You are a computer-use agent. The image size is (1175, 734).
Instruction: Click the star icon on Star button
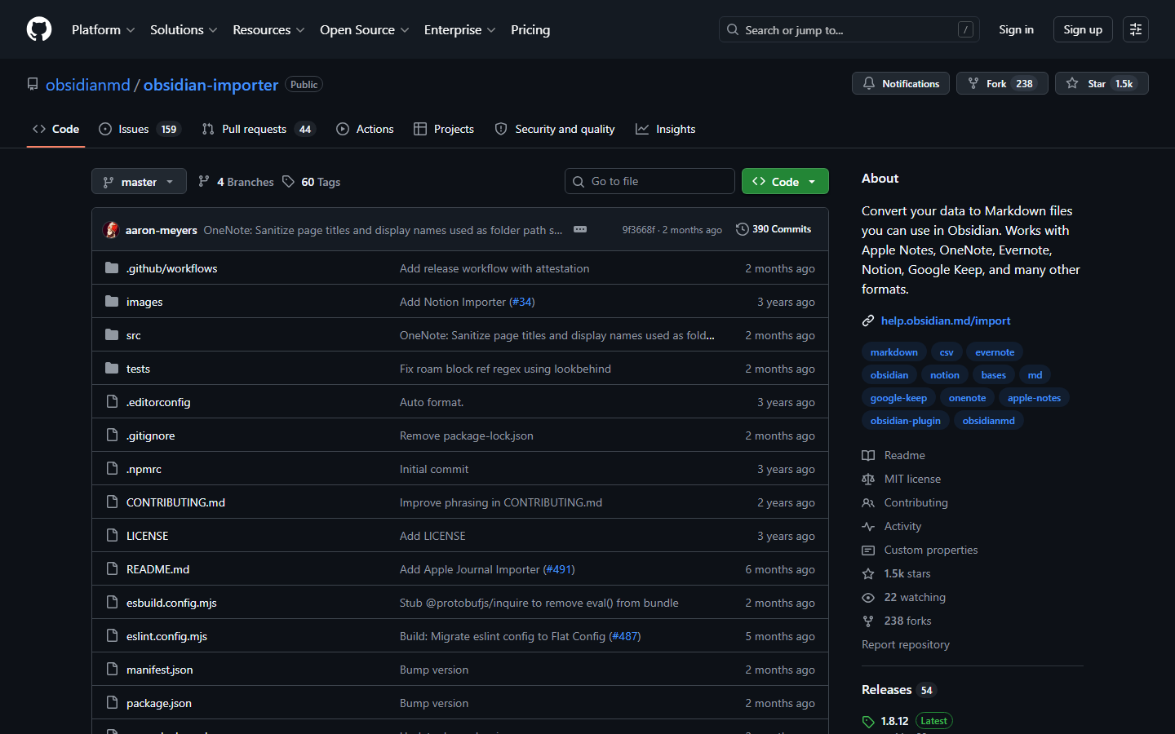coord(1072,83)
